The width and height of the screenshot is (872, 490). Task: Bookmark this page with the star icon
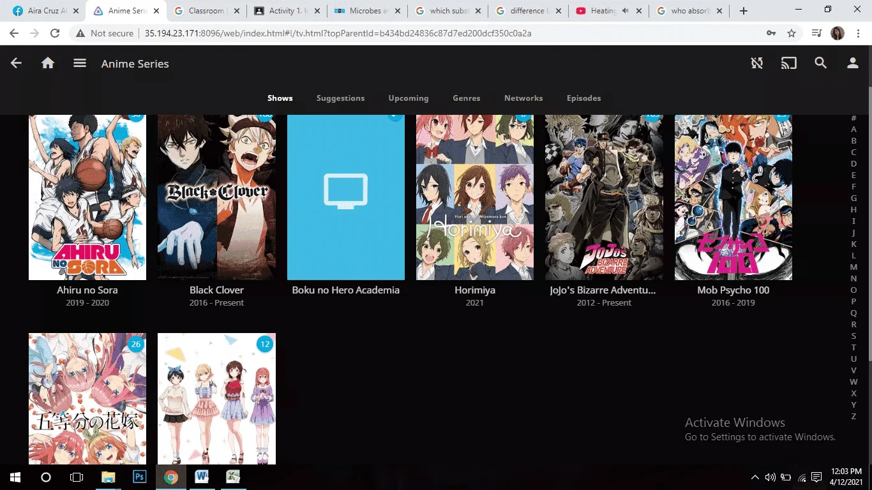pyautogui.click(x=792, y=33)
